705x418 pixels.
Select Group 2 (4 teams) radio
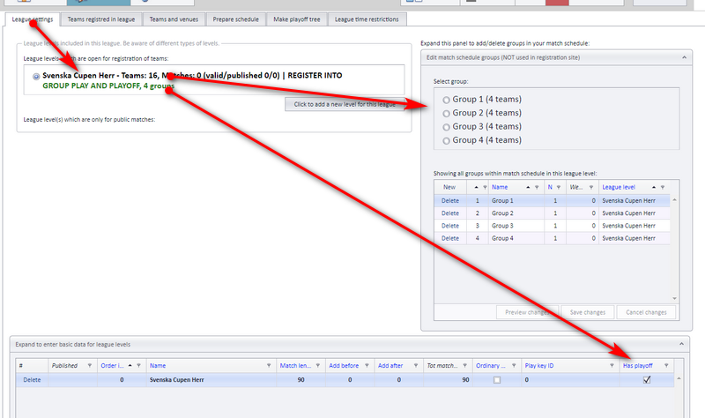coord(446,114)
